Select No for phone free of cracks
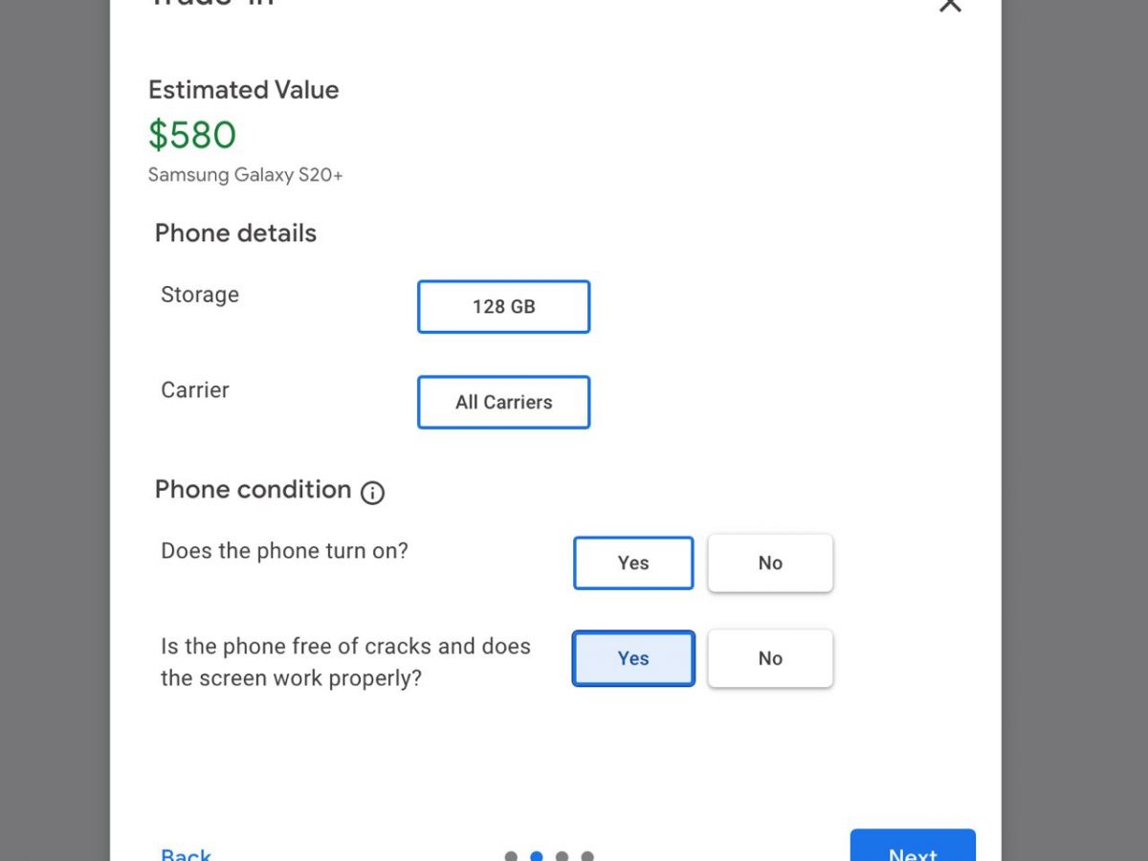This screenshot has height=861, width=1148. click(x=770, y=659)
